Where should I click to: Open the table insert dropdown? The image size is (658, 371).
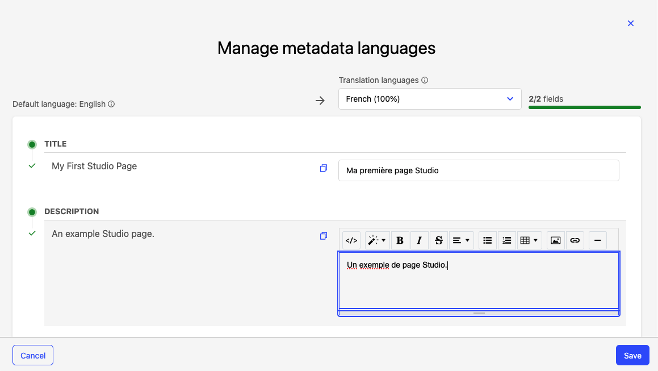tap(529, 240)
